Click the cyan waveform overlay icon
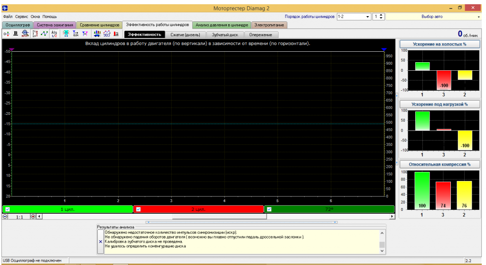 tap(65, 34)
